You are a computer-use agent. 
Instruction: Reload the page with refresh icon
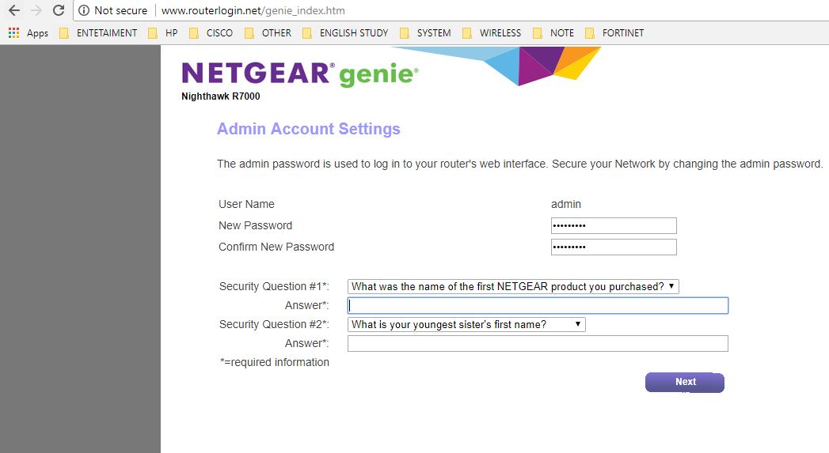point(59,10)
